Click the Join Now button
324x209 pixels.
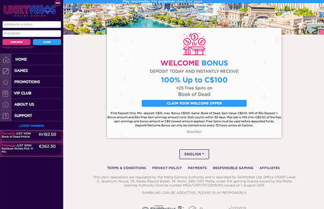pyautogui.click(x=16, y=42)
